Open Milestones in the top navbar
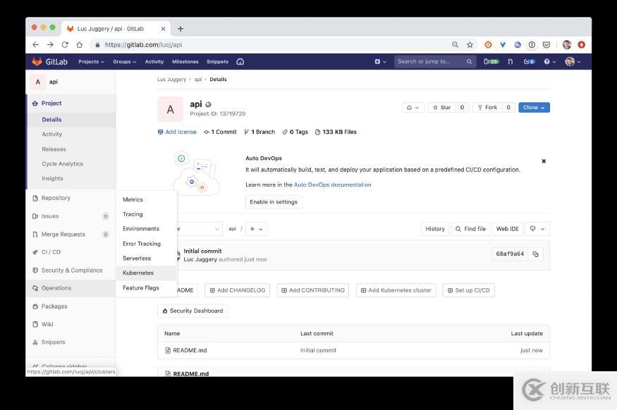617x410 pixels. tap(185, 62)
